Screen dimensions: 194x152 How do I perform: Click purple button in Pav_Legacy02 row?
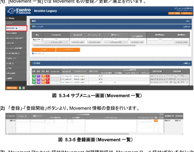click(38, 79)
